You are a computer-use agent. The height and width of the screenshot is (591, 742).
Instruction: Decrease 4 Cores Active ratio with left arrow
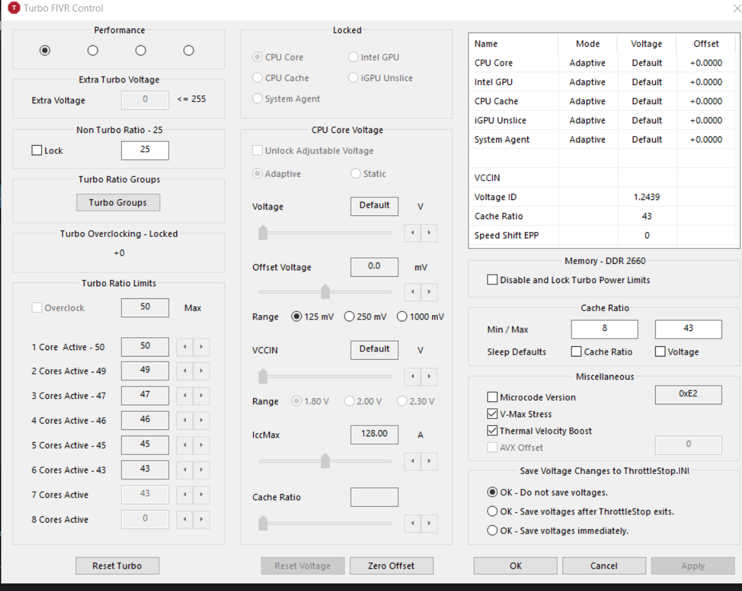185,420
